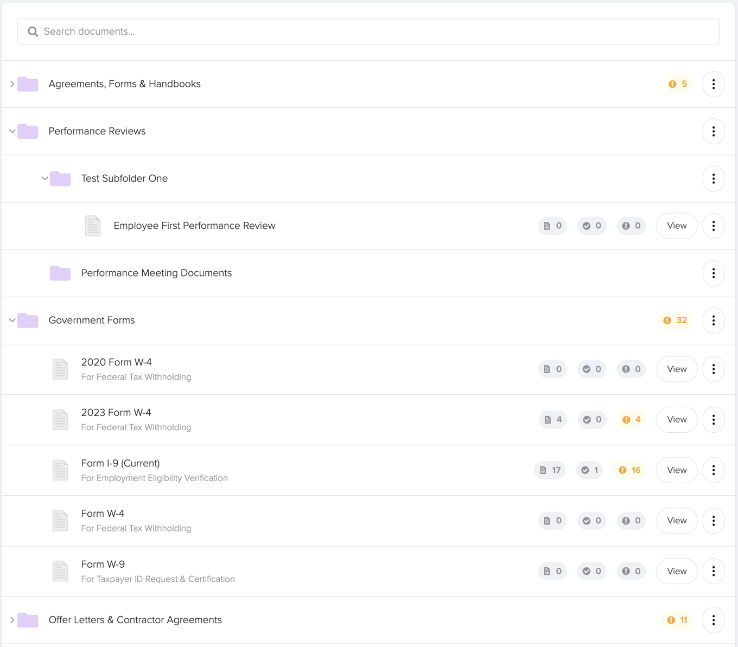Click warning badge on Offer Letters folder
The width and height of the screenshot is (738, 647).
(x=677, y=620)
